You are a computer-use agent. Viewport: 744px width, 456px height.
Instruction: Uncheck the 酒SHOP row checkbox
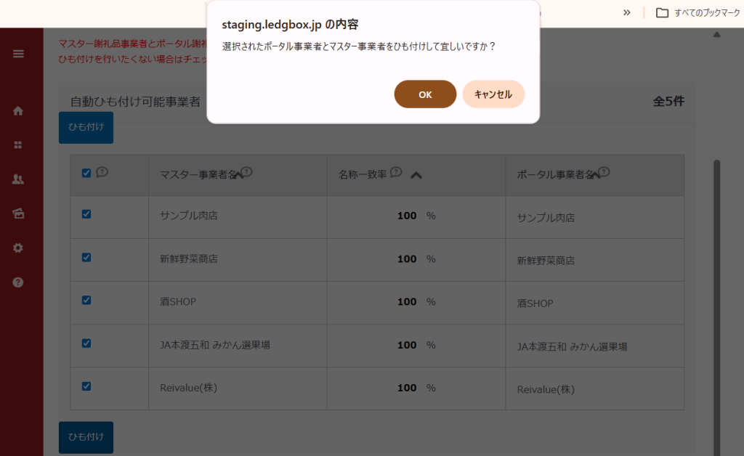(86, 300)
